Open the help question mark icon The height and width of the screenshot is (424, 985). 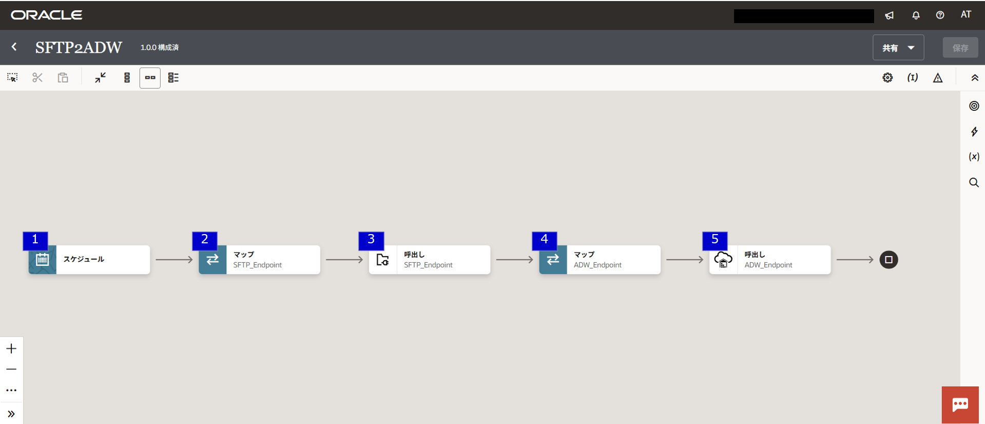940,15
